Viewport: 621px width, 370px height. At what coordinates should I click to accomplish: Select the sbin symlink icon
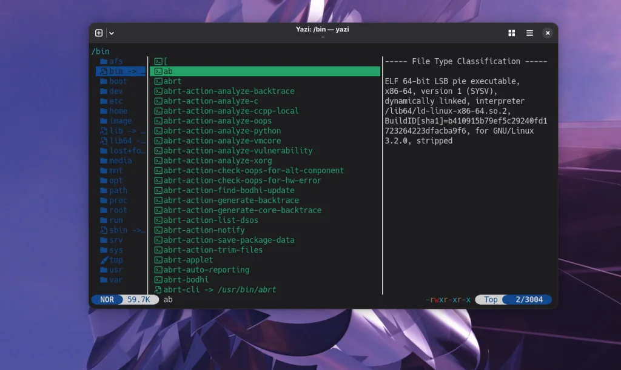104,230
